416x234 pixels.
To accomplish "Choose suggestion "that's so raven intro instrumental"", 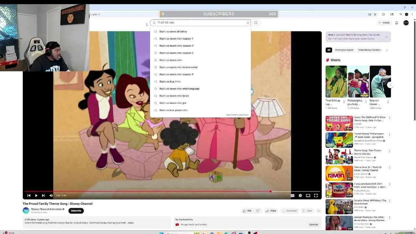I will (x=200, y=67).
